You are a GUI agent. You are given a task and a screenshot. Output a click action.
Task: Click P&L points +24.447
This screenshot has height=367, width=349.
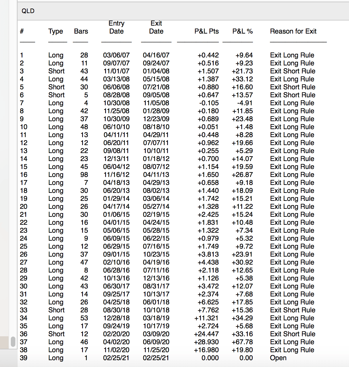point(206,334)
